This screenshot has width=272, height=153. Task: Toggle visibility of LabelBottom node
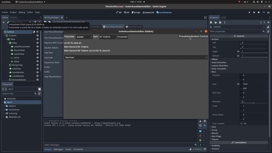pyautogui.click(x=37, y=76)
